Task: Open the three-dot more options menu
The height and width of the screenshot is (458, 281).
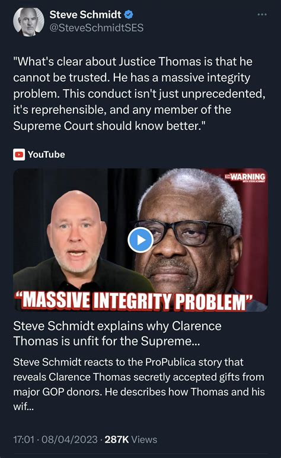Action: coord(262,14)
